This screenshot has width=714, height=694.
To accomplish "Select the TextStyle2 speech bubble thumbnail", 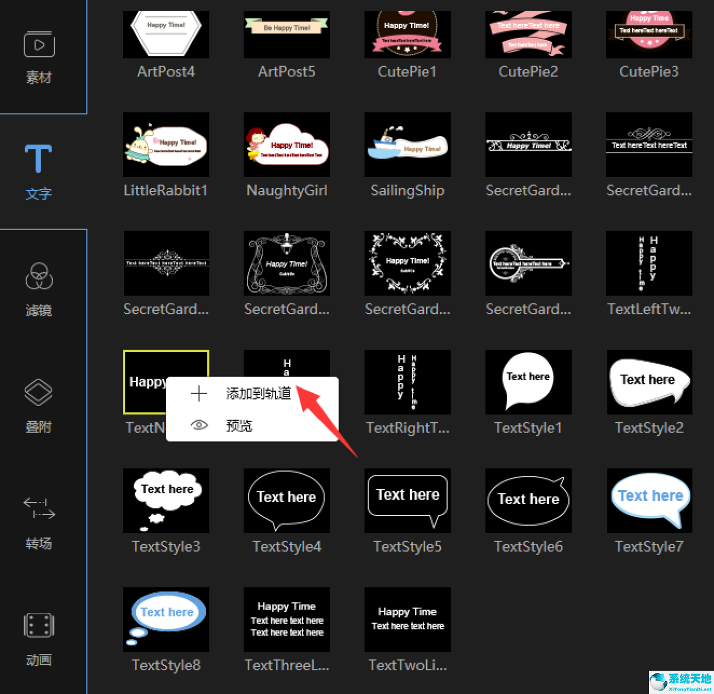I will [649, 382].
